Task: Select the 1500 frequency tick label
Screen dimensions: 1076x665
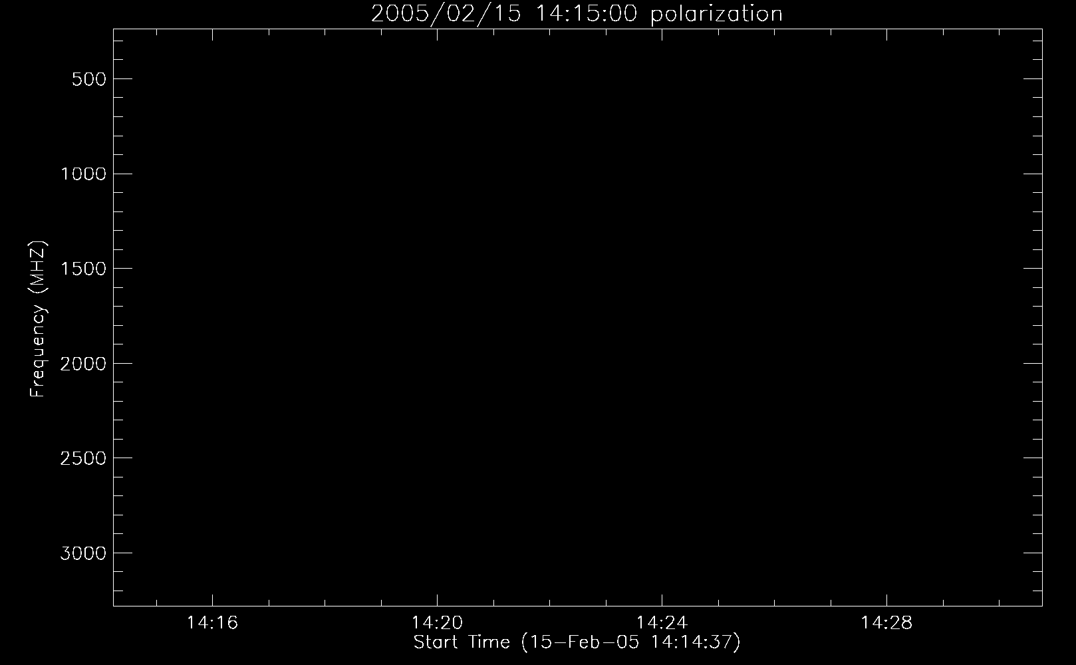Action: [x=83, y=269]
